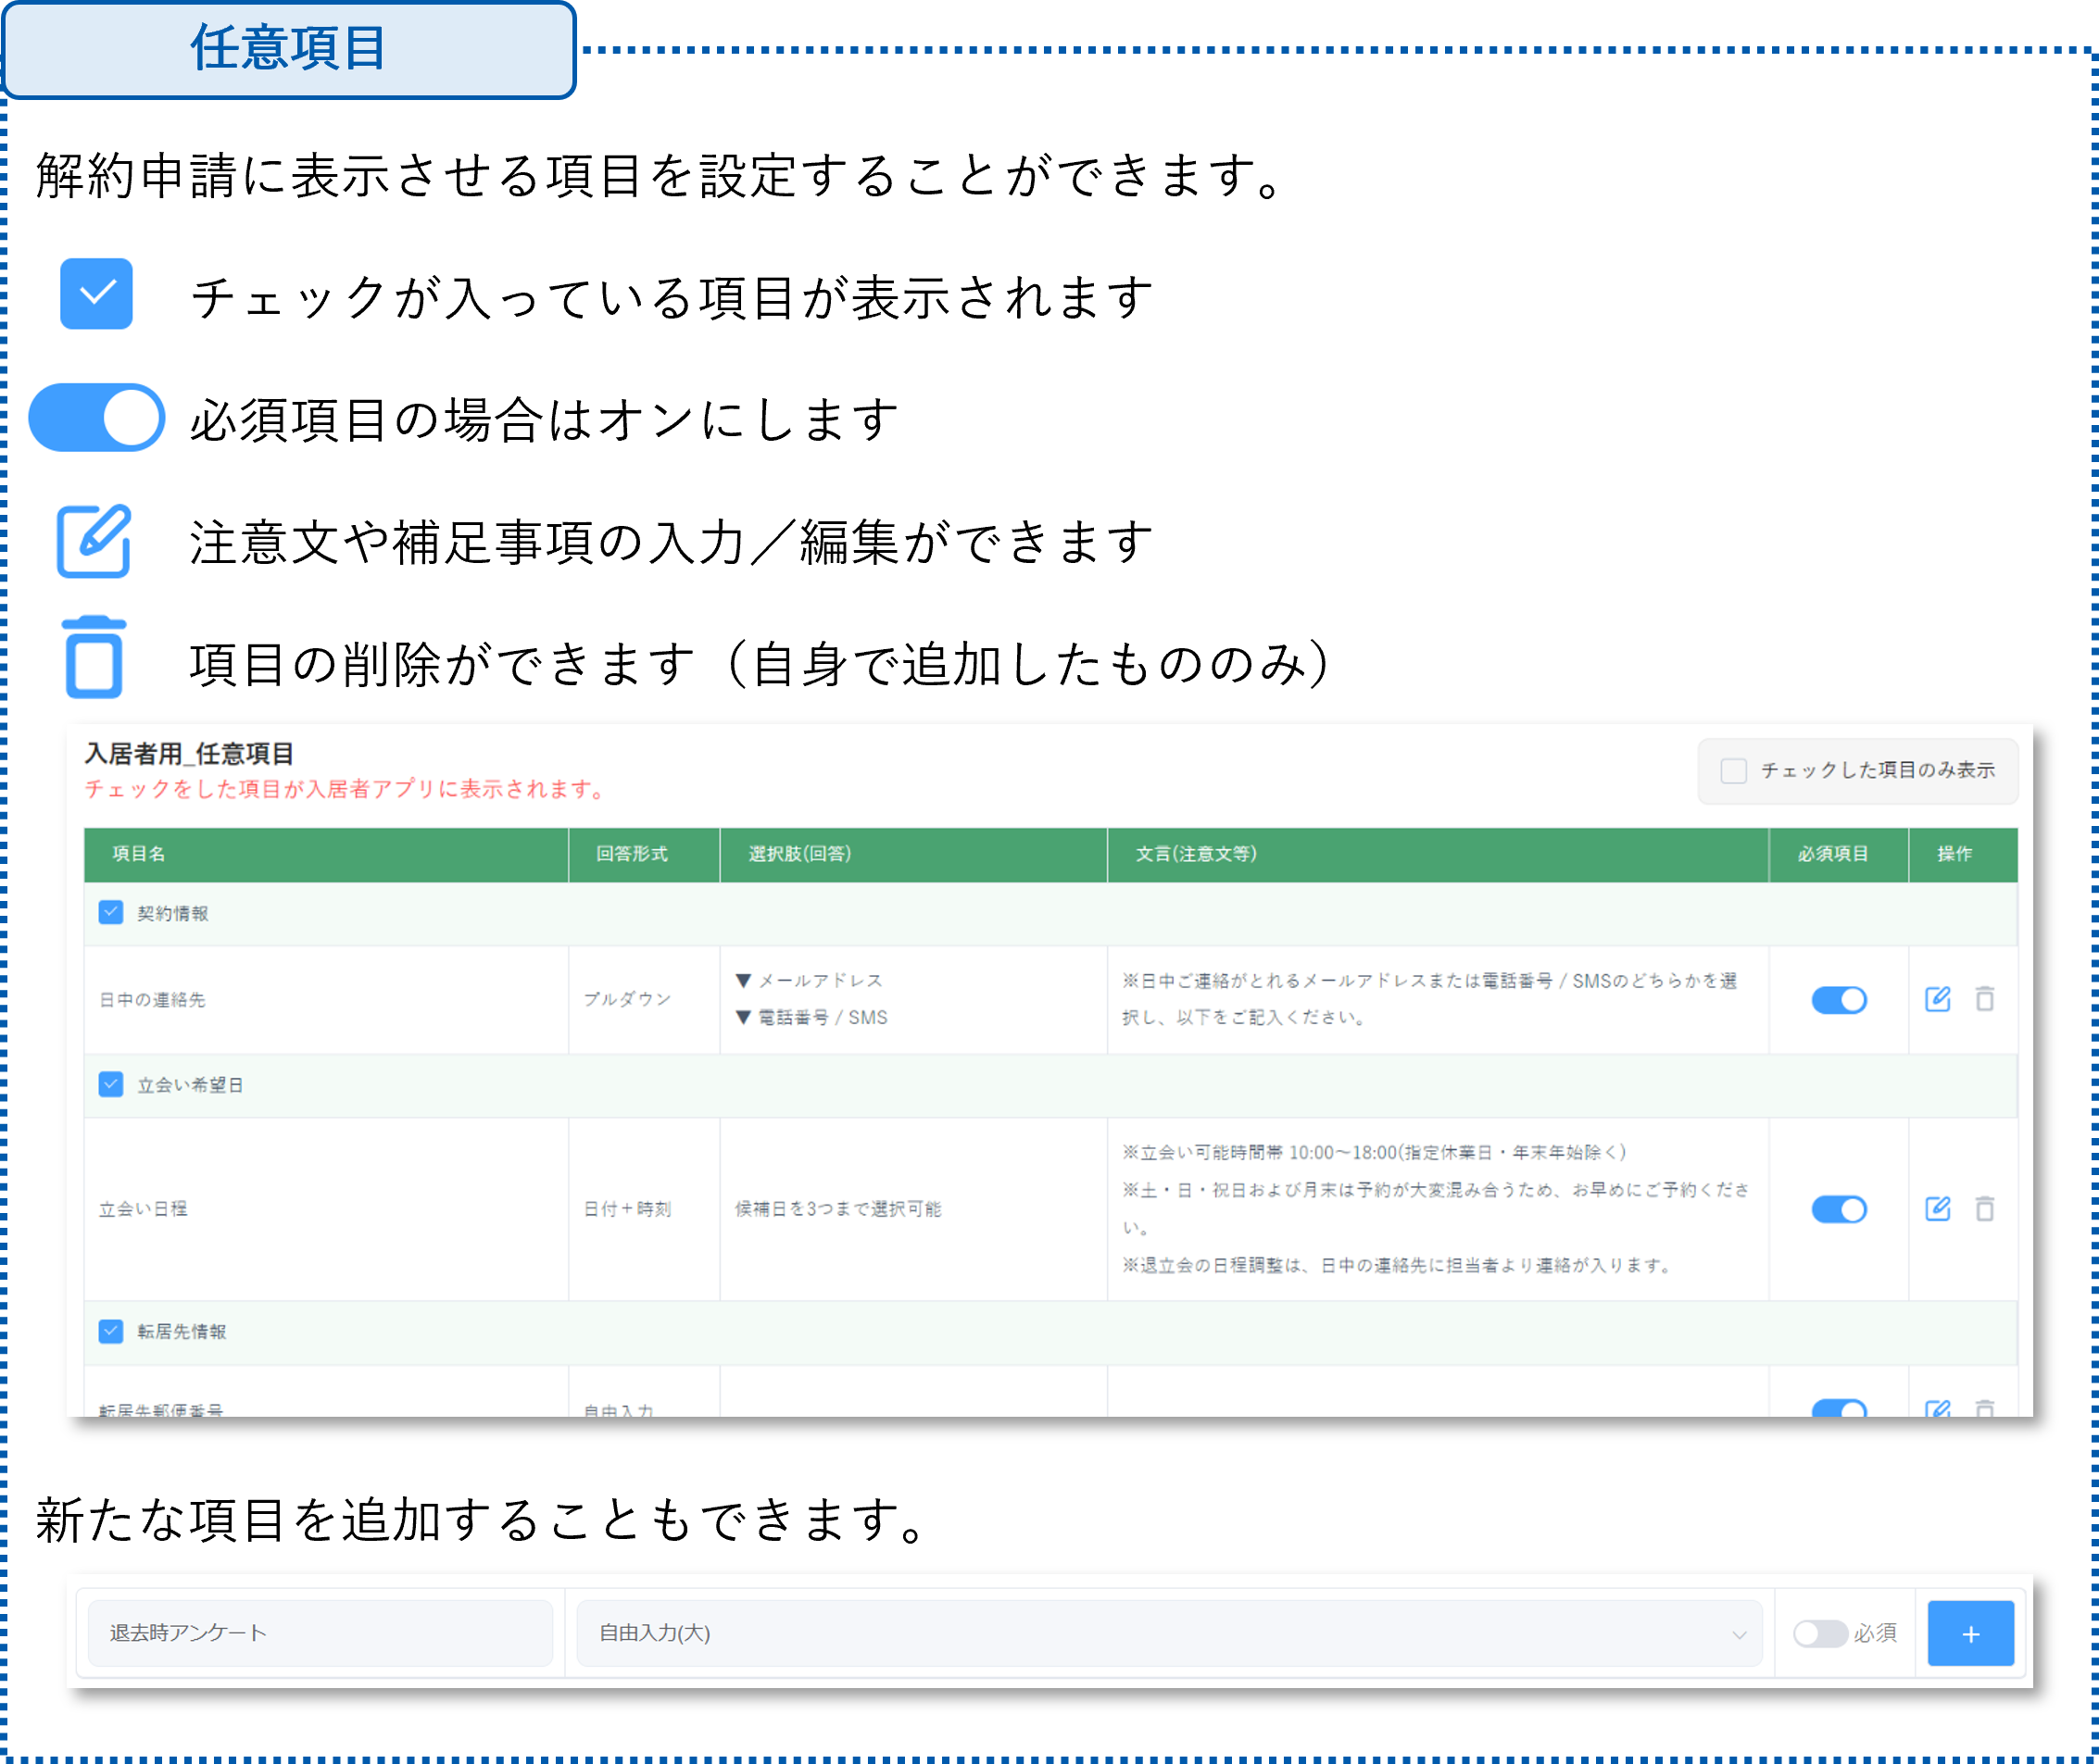This screenshot has height=1764, width=2099.
Task: Click edit icon for 日中の連絡先 row
Action: (1937, 999)
